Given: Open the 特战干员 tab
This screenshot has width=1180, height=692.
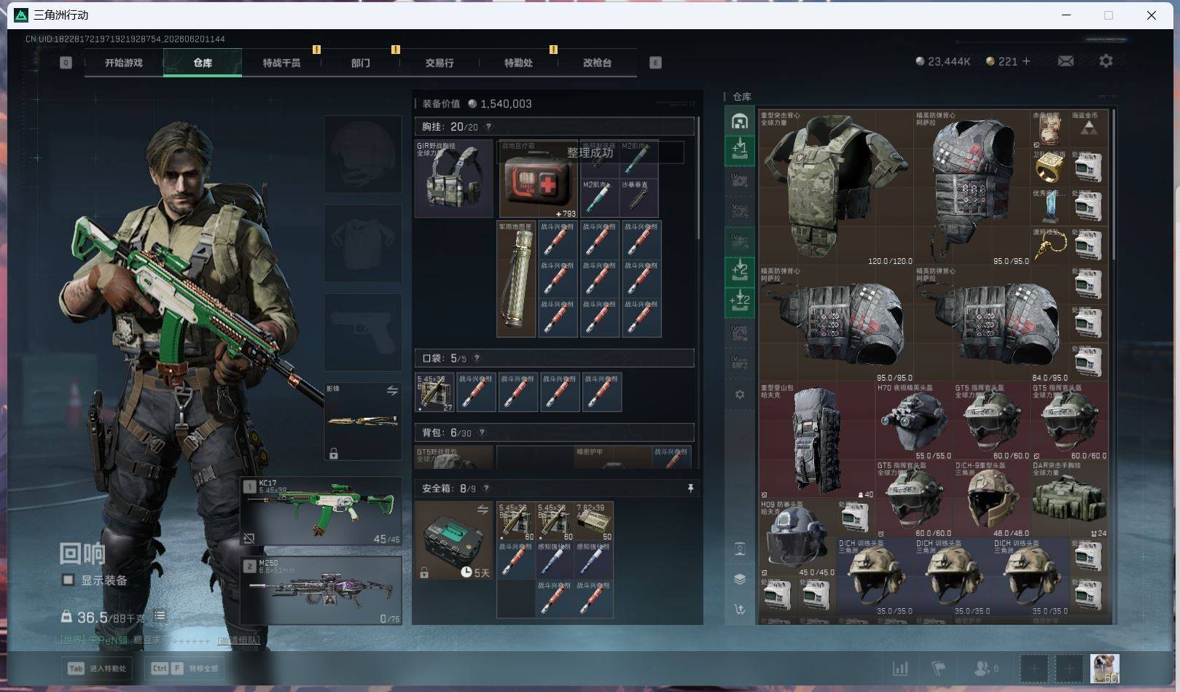Looking at the screenshot, I should 281,63.
